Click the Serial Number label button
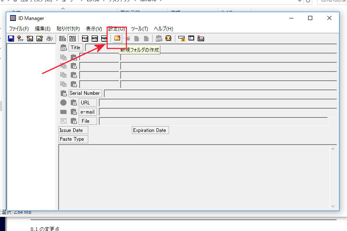Viewport: 347px width, 231px height. 85,93
